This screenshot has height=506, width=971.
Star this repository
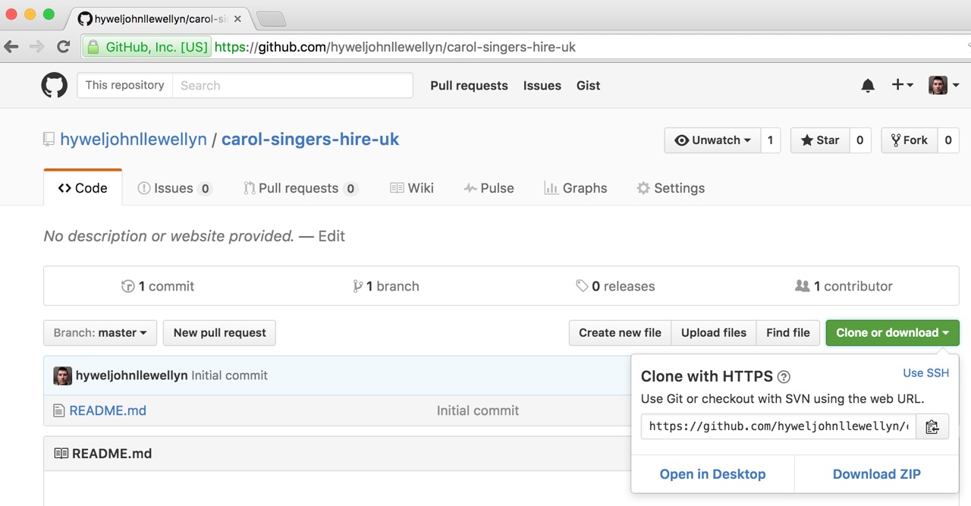pos(820,140)
